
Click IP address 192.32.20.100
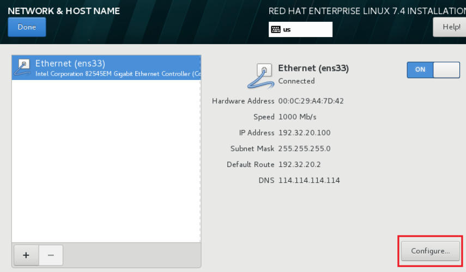click(x=304, y=133)
